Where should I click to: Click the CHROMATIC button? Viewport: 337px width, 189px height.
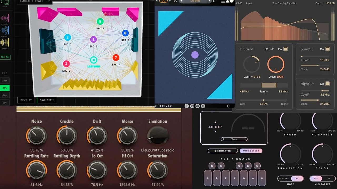point(223,151)
